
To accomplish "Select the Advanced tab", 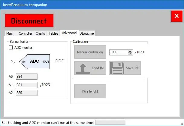I will (69, 33).
